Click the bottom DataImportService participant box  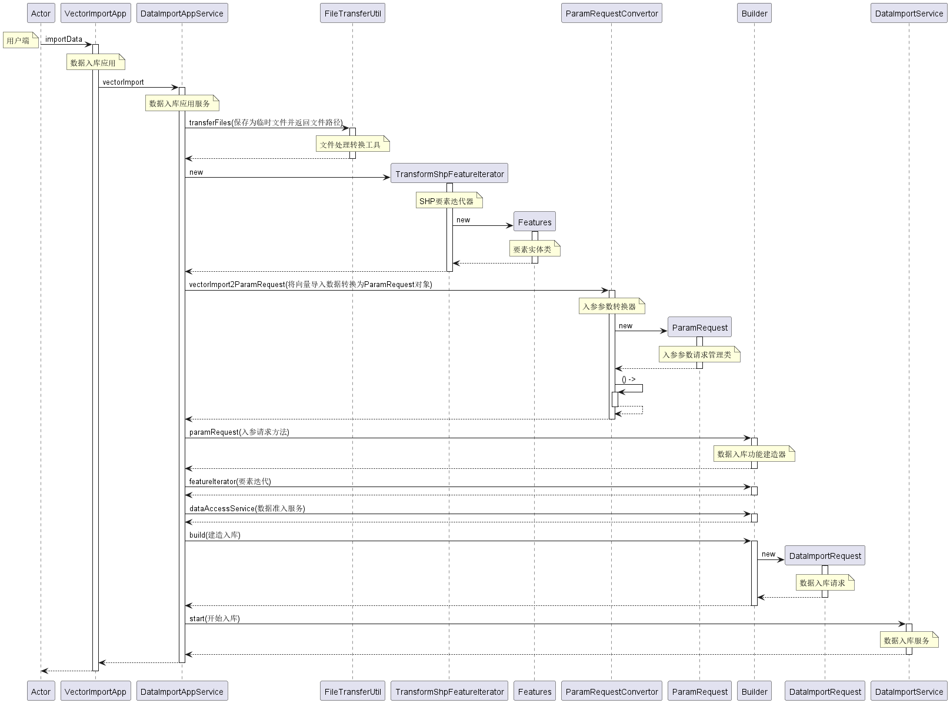point(909,691)
